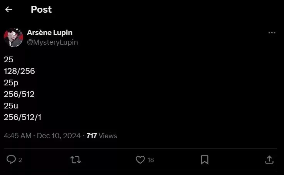The height and width of the screenshot is (175, 284).
Task: Click the Post header title
Action: 41,10
